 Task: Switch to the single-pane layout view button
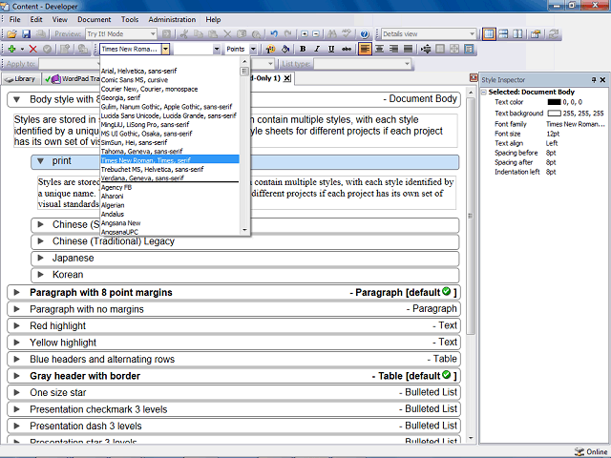(489, 34)
